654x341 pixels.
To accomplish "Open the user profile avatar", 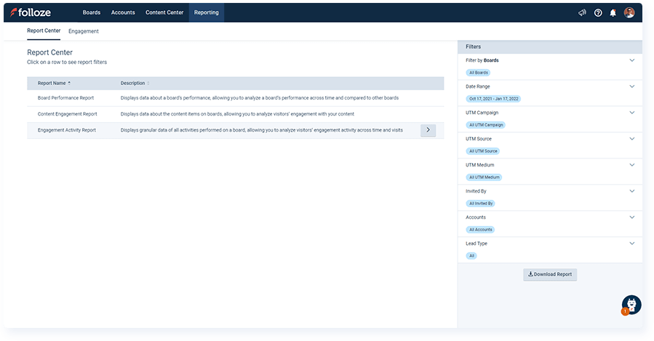I will point(629,12).
